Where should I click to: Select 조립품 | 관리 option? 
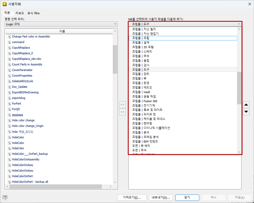183,74
